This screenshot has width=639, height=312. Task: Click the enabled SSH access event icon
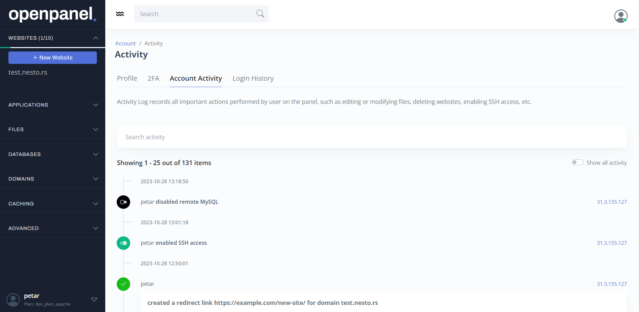(x=123, y=243)
